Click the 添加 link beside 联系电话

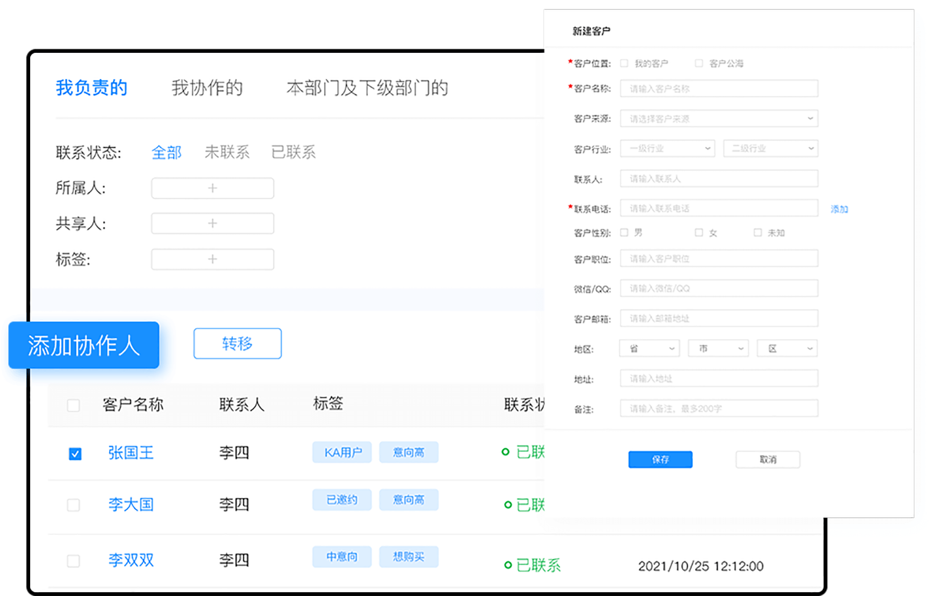click(839, 209)
